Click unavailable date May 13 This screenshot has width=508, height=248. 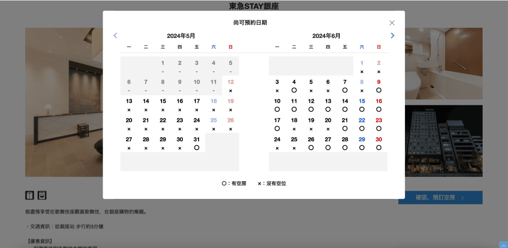(129, 105)
